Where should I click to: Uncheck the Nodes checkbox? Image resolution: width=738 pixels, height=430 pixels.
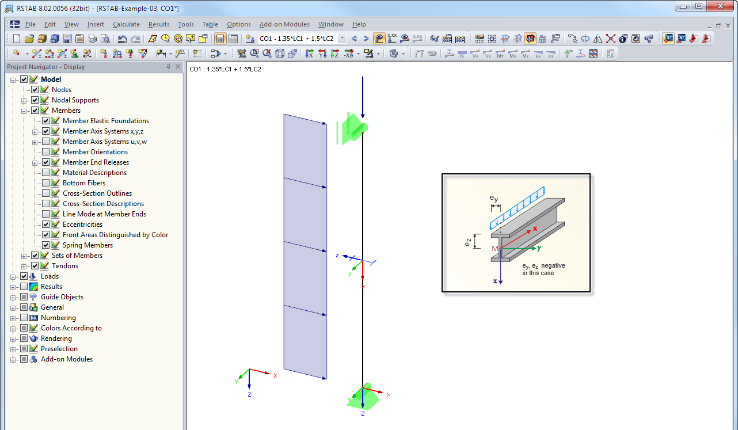[35, 90]
